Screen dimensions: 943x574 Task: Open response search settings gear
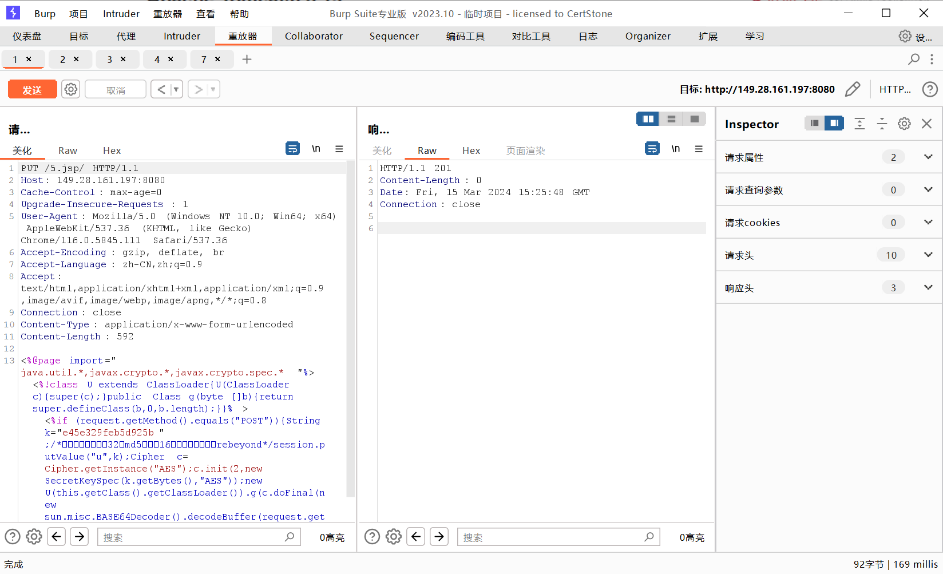(394, 537)
